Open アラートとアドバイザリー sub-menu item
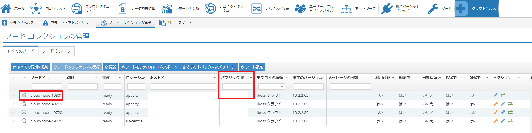532x133 pixels. click(x=67, y=23)
